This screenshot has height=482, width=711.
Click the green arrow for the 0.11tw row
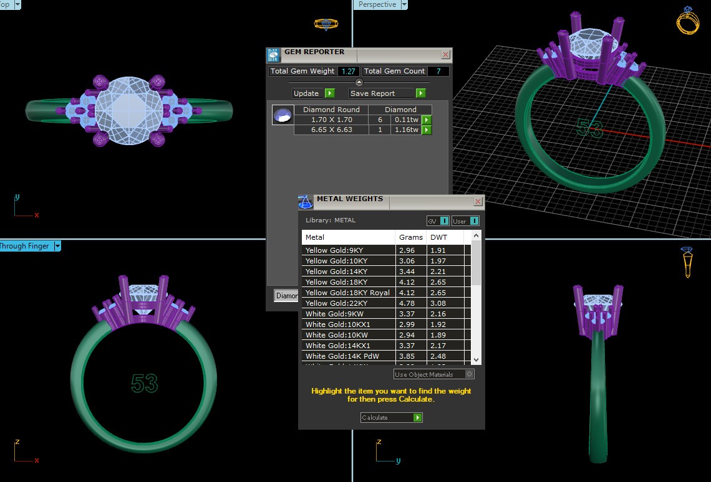(427, 120)
